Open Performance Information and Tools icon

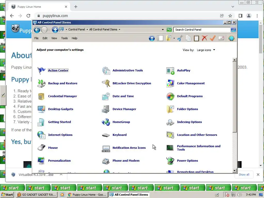pos(170,148)
